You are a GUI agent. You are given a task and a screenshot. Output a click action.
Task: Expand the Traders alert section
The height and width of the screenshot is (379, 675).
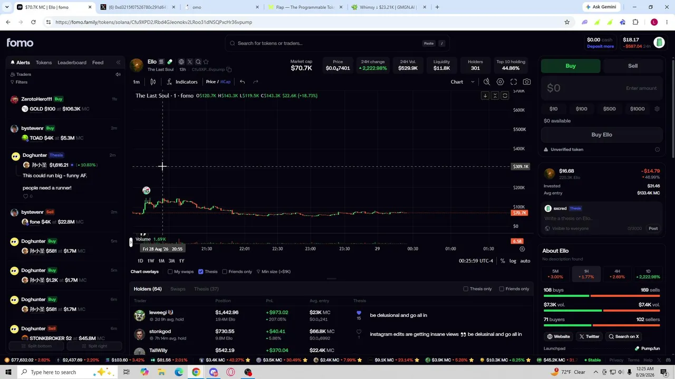click(x=21, y=74)
